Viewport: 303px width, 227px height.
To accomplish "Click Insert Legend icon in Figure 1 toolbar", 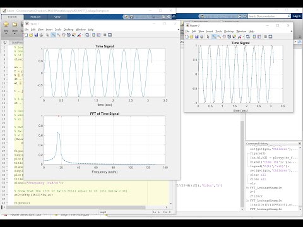I will pyautogui.click(x=98, y=35).
